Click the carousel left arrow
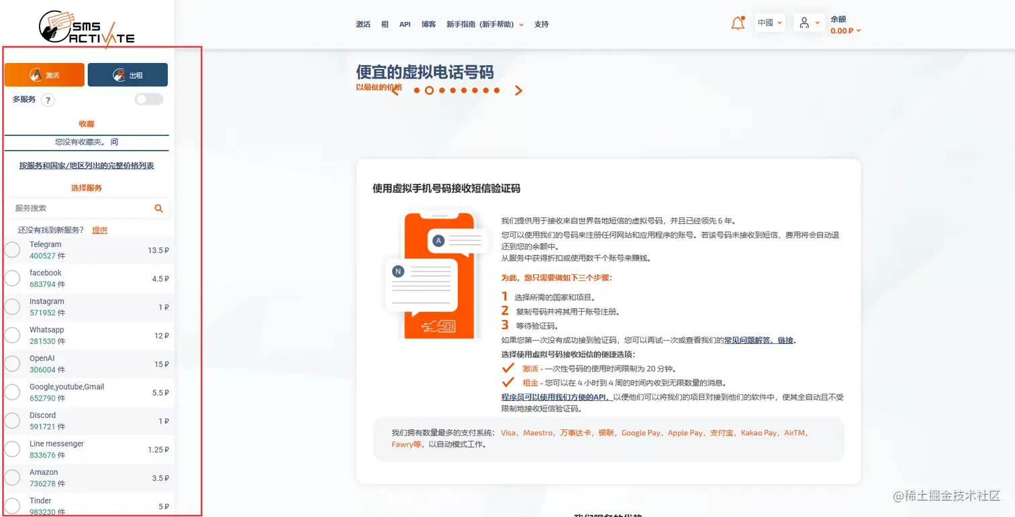This screenshot has width=1015, height=517. pyautogui.click(x=396, y=90)
